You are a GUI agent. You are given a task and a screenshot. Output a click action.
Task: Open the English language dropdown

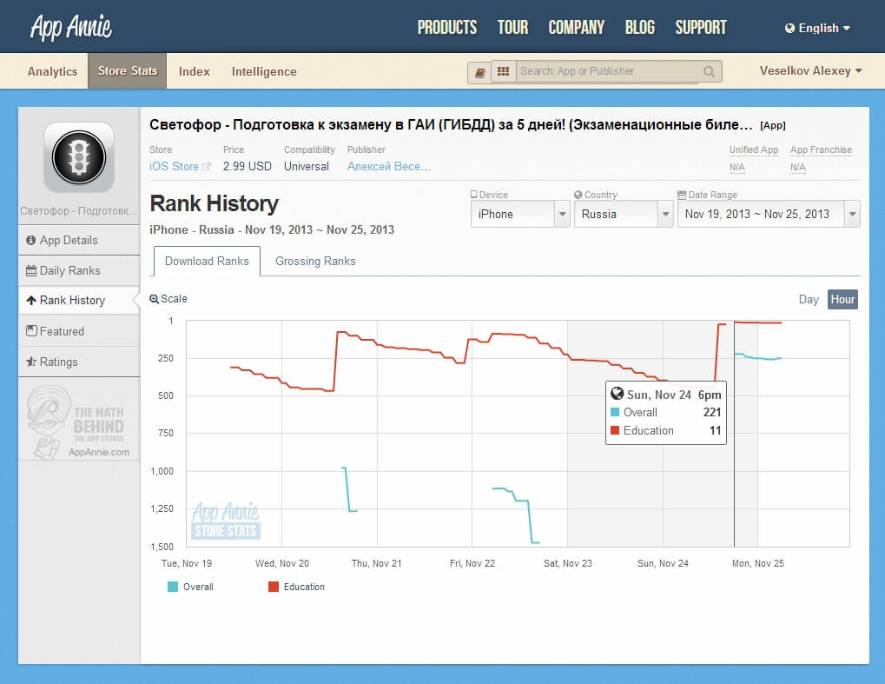click(818, 28)
